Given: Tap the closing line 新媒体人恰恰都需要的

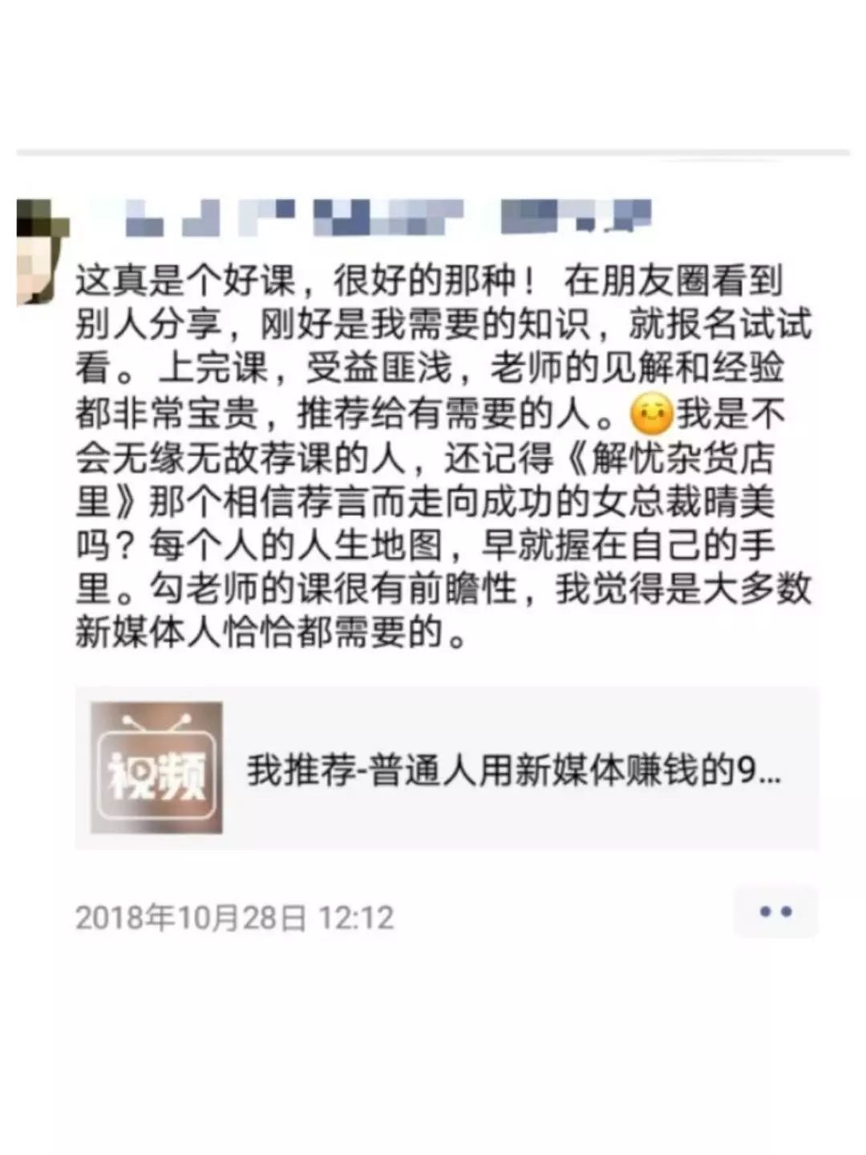Looking at the screenshot, I should [260, 634].
